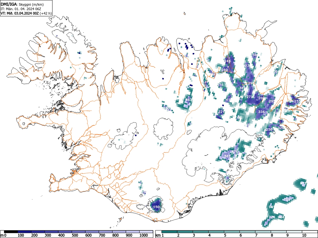
Task: Click the '10' tick label on the km scale
Action: coord(304,235)
